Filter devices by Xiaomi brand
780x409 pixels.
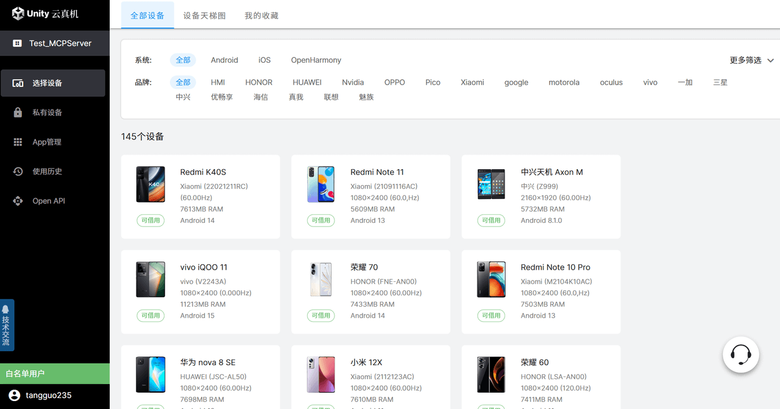[472, 82]
